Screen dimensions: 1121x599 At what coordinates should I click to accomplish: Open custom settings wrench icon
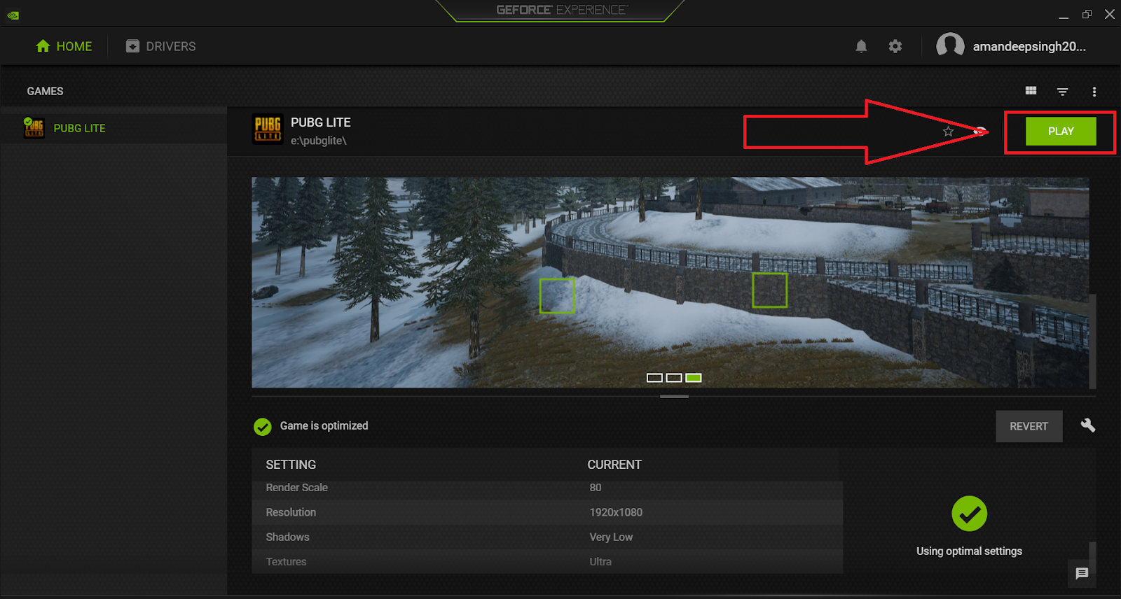pyautogui.click(x=1088, y=425)
